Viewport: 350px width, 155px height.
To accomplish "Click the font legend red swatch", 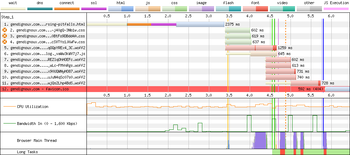I will coord(255,9).
